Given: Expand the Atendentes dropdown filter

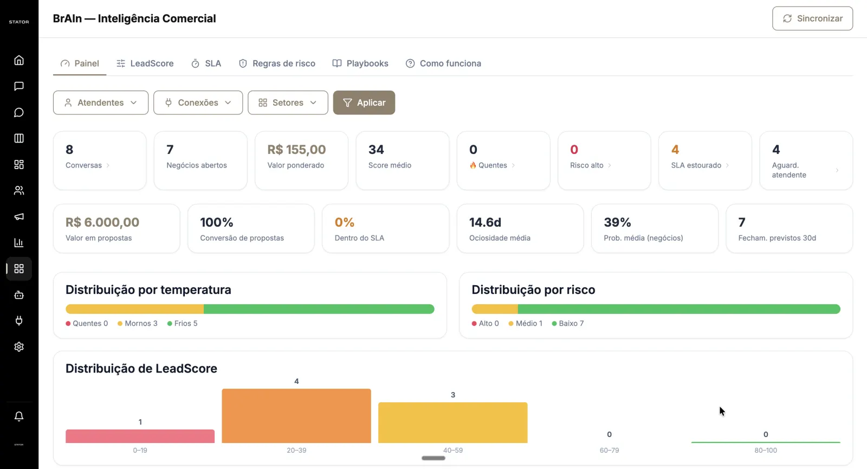Looking at the screenshot, I should click(x=101, y=102).
